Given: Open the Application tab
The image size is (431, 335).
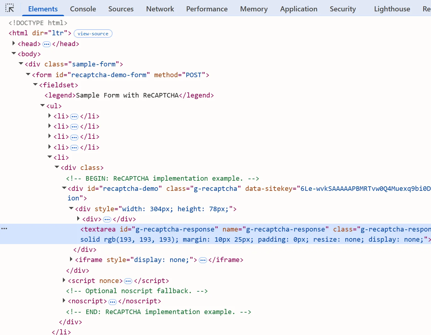Looking at the screenshot, I should click(x=299, y=9).
